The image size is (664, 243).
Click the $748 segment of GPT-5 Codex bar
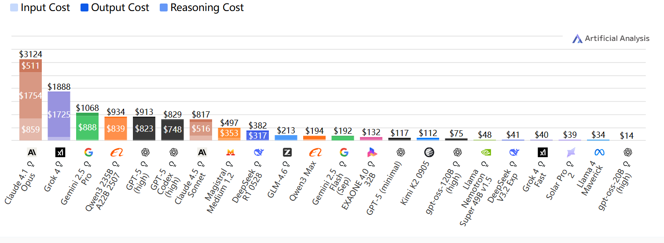[172, 129]
